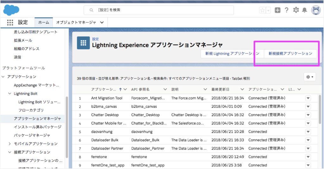Viewport: 324px width, 169px height.
Task: Open インストール済みパッケージ in the sidebar
Action: tap(38, 127)
